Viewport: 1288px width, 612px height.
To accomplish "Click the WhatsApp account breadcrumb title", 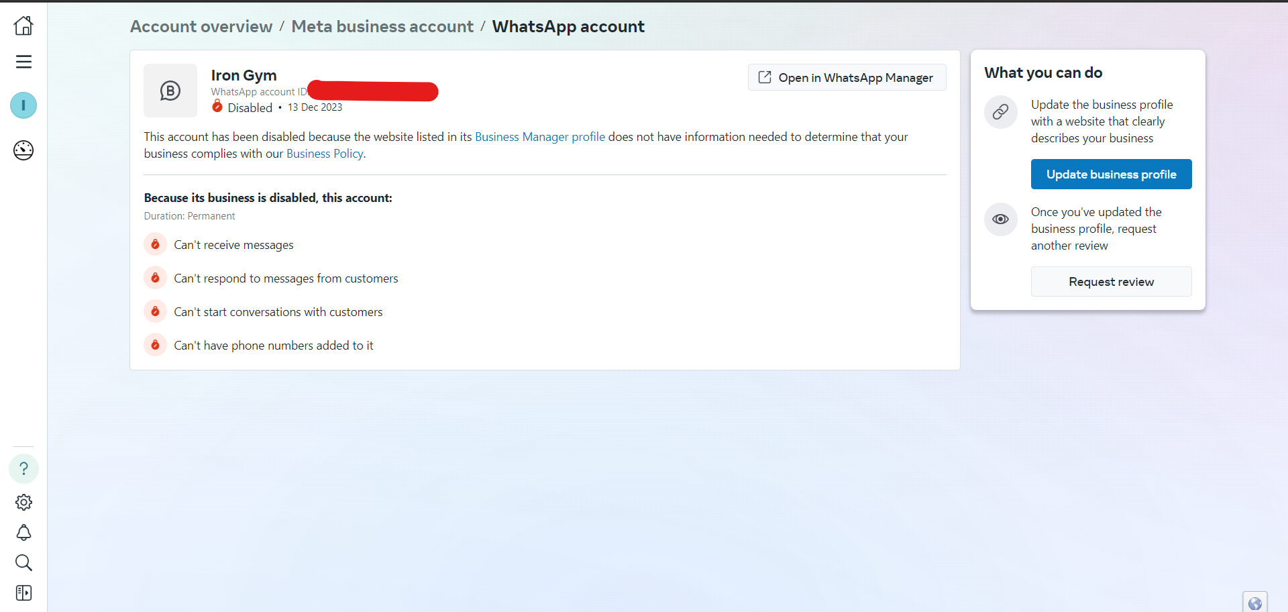I will [x=568, y=27].
